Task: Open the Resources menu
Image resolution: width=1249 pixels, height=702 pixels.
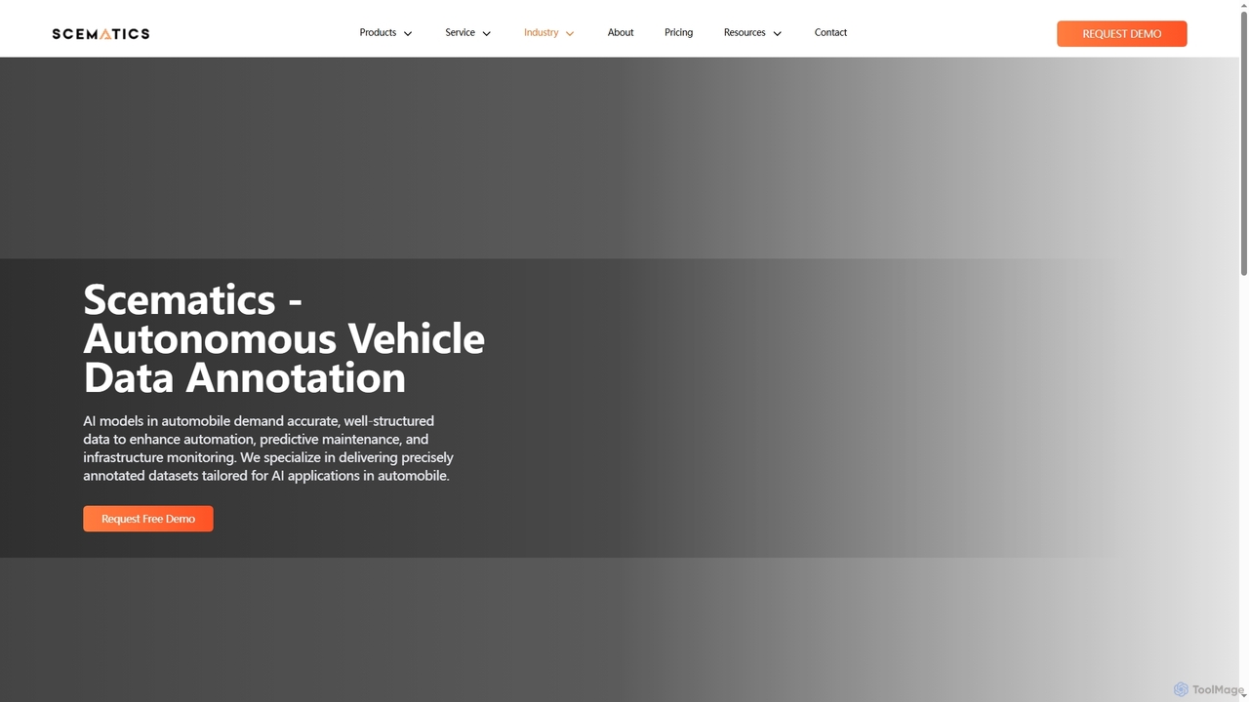Action: [x=745, y=33]
